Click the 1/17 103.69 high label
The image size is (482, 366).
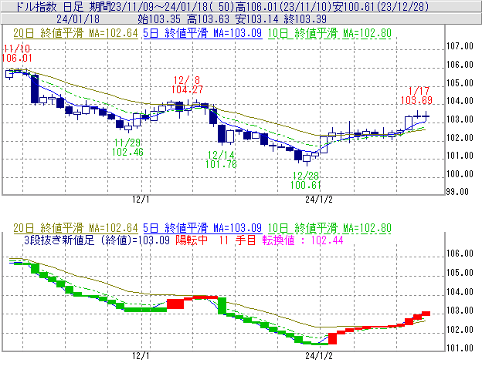tap(416, 96)
